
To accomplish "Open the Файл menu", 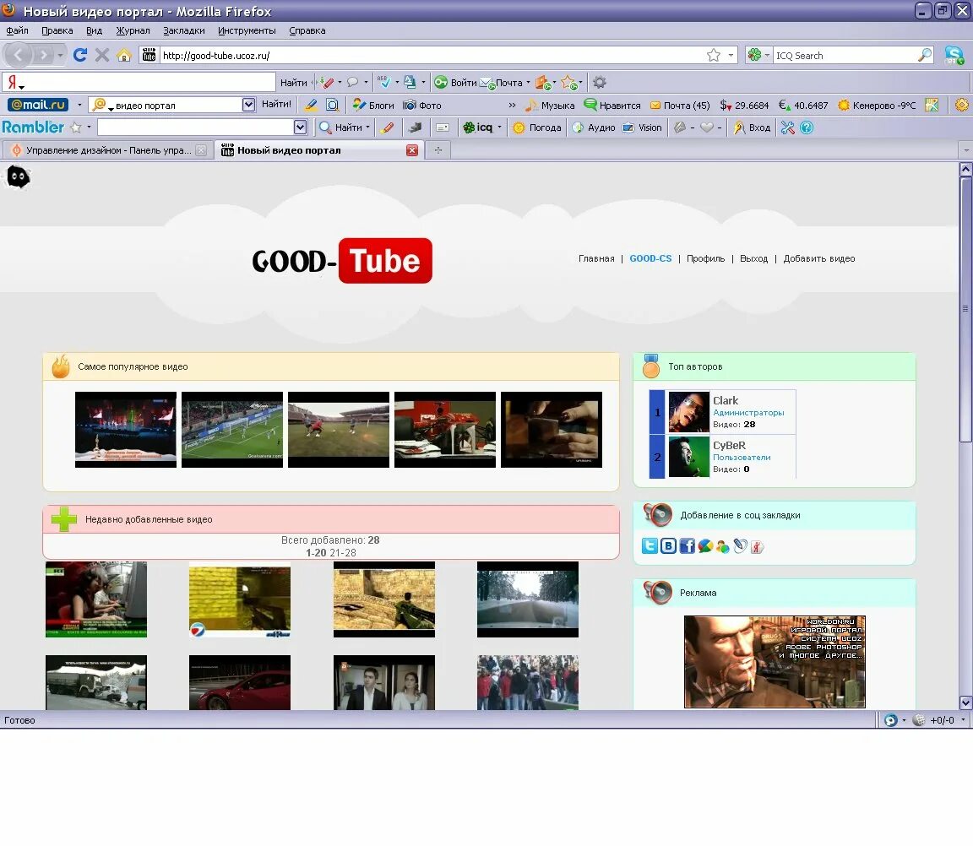I will [x=18, y=30].
